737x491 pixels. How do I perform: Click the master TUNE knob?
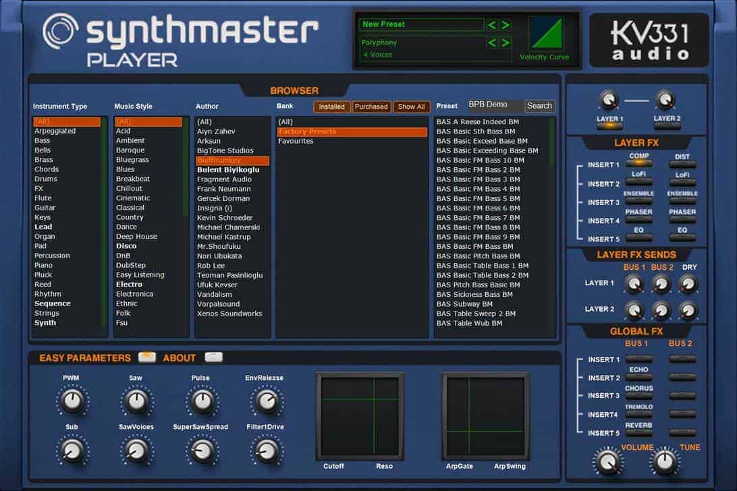point(665,461)
